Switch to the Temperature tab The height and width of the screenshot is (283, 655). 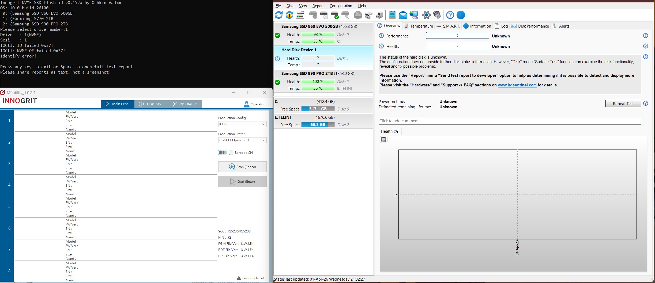(419, 26)
